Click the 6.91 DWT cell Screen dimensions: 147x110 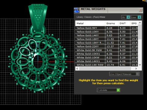(x=124, y=65)
